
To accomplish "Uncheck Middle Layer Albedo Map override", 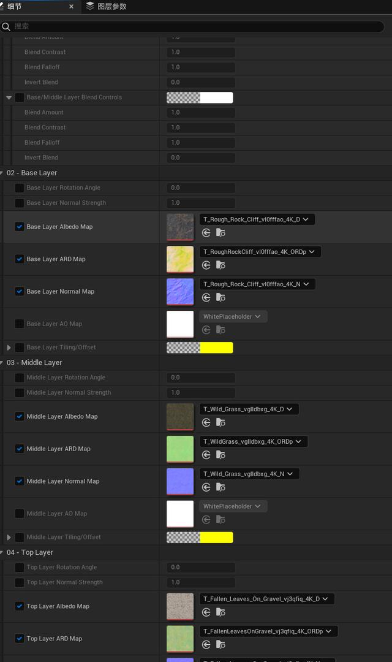I will click(20, 416).
